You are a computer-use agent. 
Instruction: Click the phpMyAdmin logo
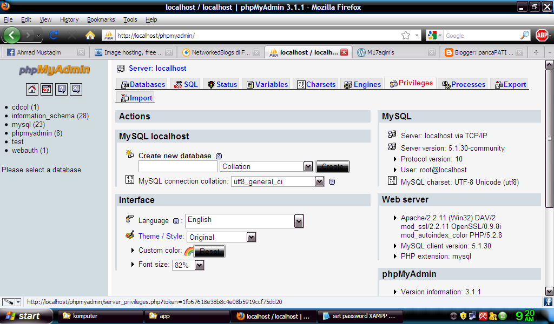point(55,70)
